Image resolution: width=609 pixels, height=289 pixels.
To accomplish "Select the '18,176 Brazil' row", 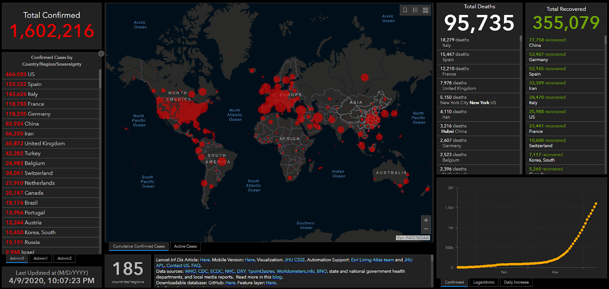I will (51, 203).
